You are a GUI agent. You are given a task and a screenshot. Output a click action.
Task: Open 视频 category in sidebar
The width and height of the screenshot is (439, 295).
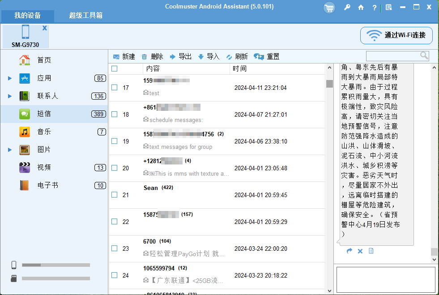pos(54,168)
